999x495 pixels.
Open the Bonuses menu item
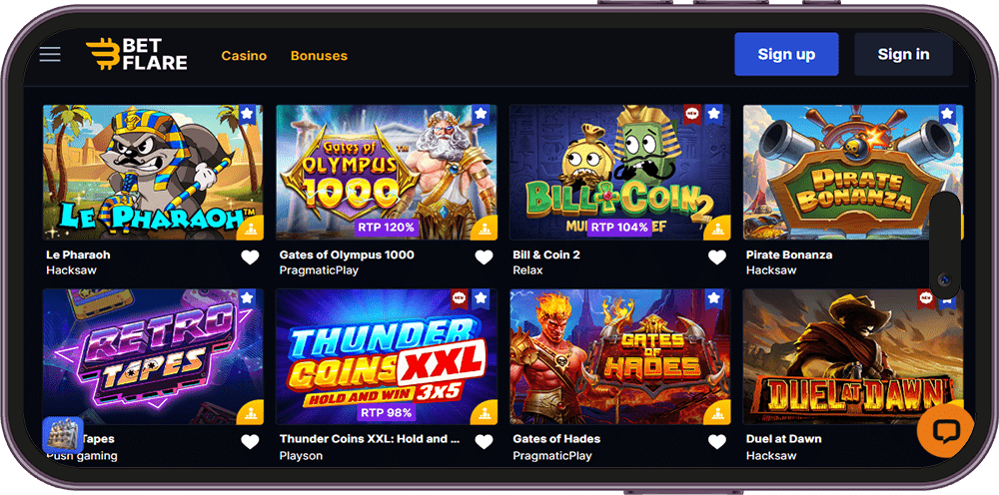tap(320, 56)
